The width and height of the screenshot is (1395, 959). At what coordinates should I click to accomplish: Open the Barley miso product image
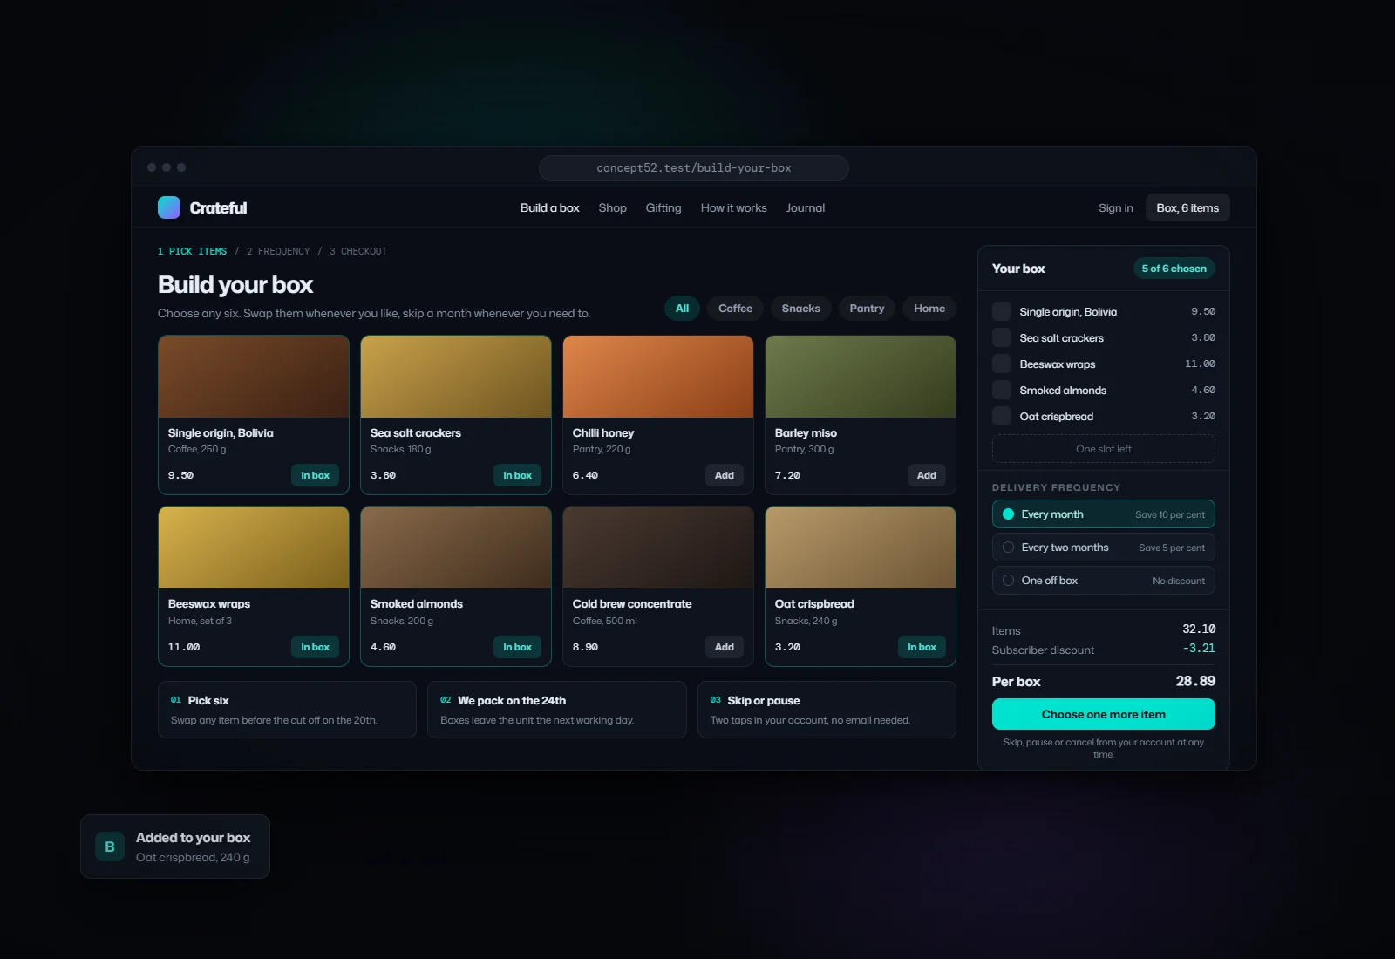click(x=861, y=377)
